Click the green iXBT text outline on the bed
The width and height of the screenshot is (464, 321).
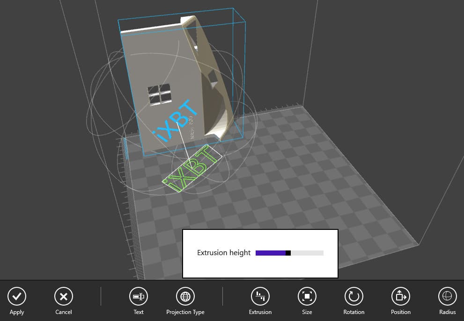tap(192, 168)
